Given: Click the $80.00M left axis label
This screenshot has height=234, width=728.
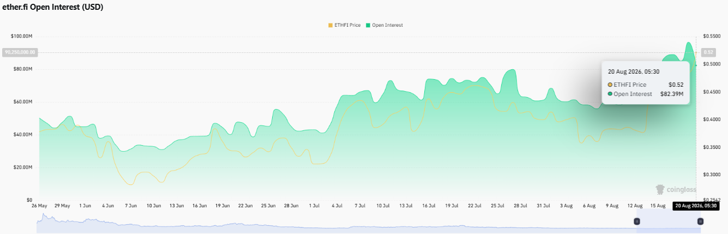Looking at the screenshot, I should pyautogui.click(x=22, y=69).
